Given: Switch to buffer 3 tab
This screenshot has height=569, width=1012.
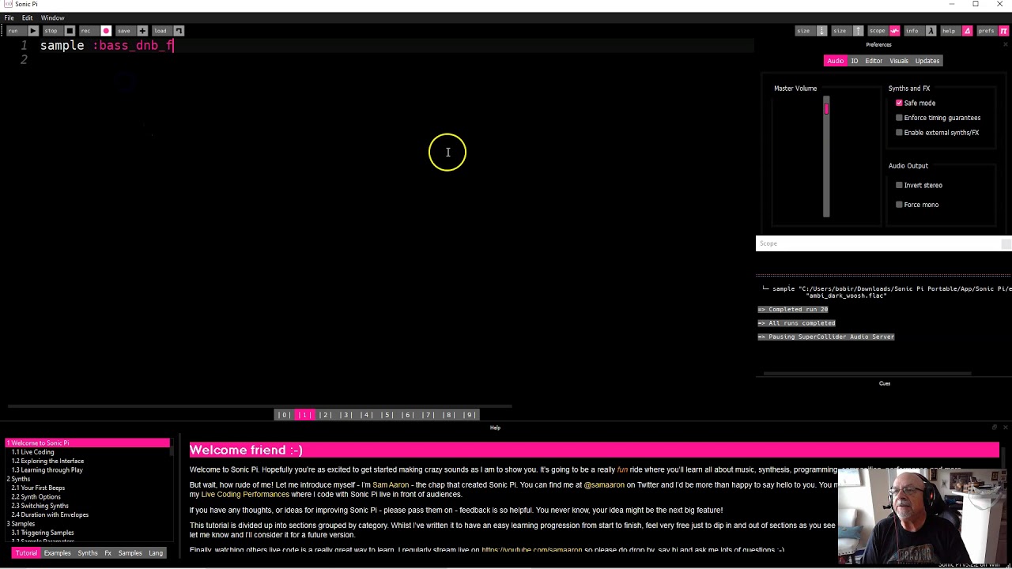Looking at the screenshot, I should 346,415.
